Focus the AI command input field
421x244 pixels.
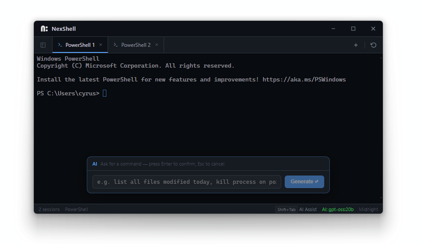[x=187, y=182]
